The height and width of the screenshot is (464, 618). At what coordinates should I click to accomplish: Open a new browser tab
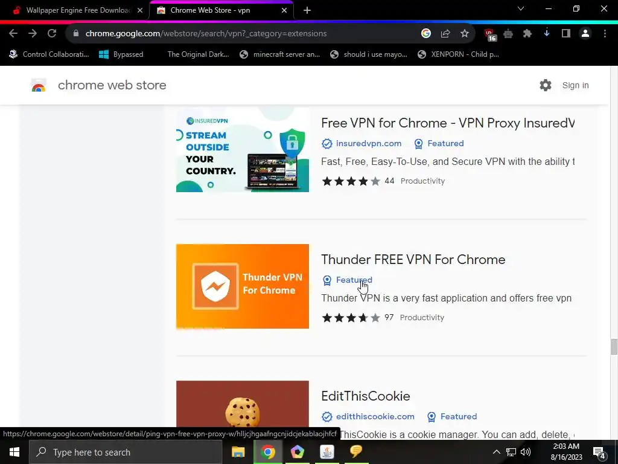[x=307, y=10]
